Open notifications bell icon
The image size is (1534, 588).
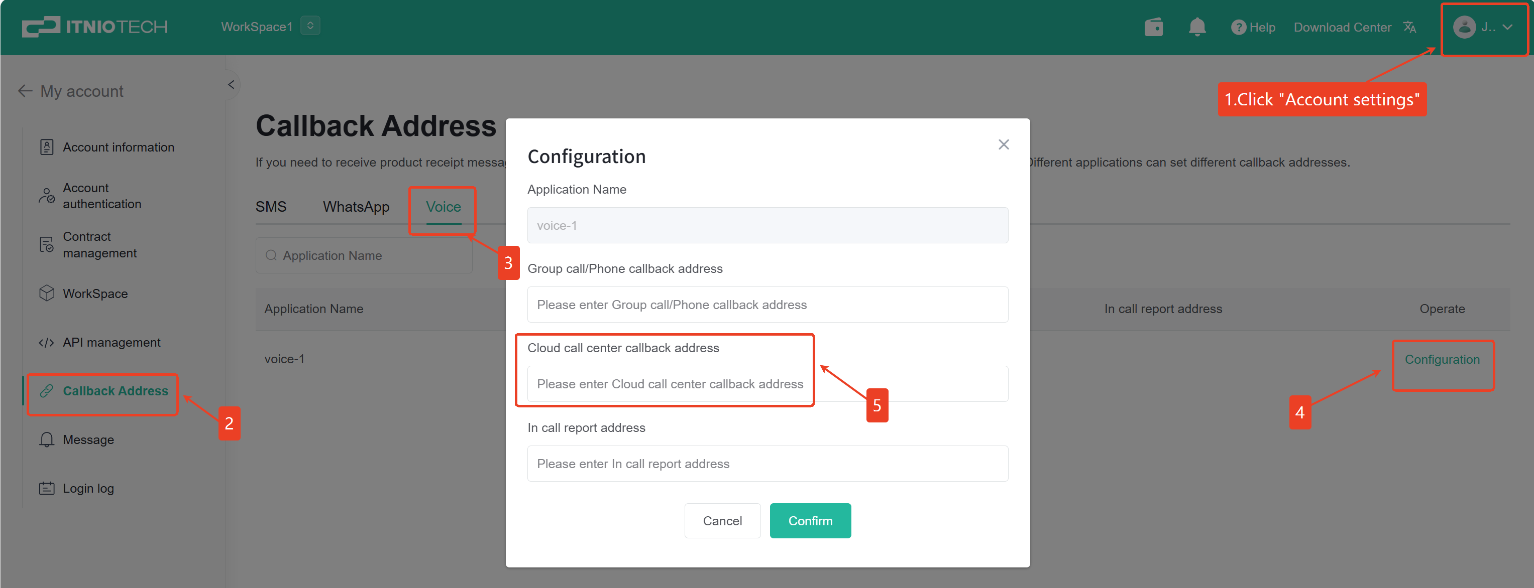[x=1197, y=28]
